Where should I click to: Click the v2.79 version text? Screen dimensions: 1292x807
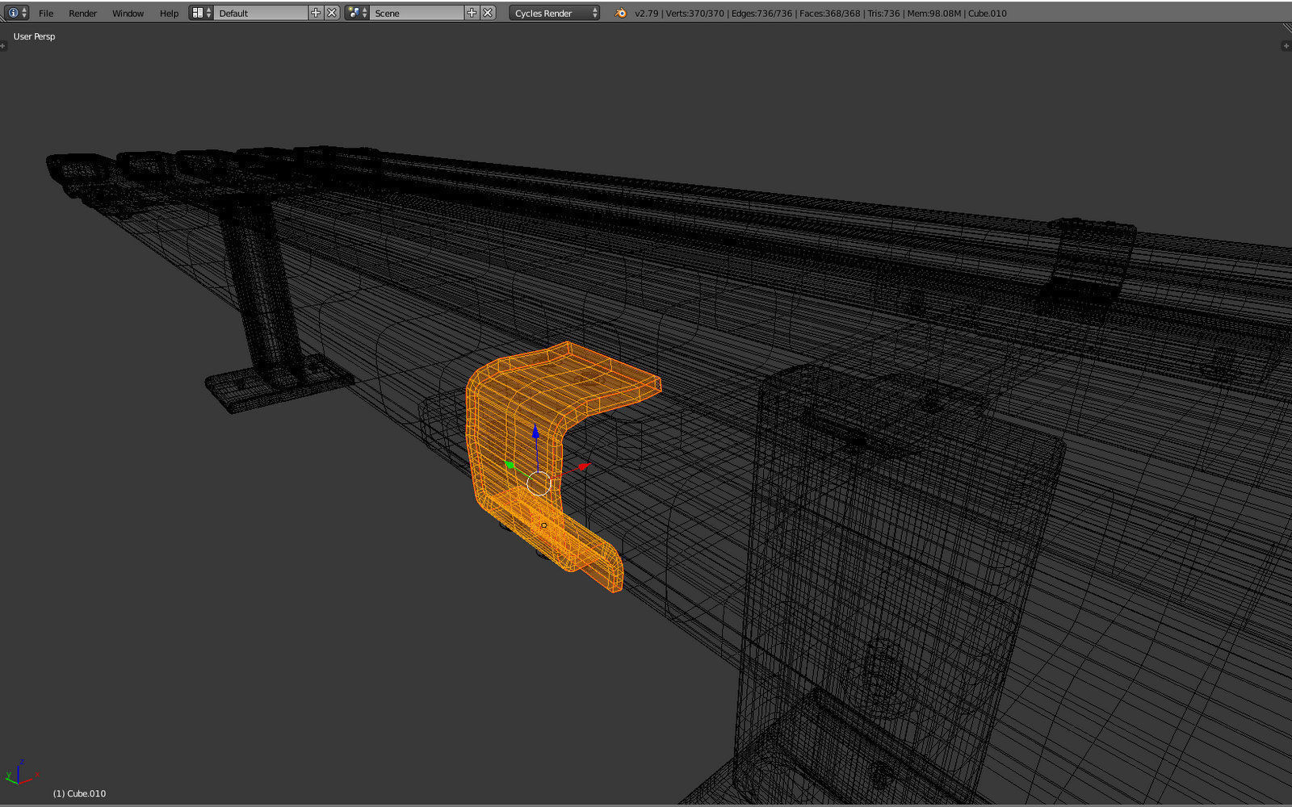646,13
